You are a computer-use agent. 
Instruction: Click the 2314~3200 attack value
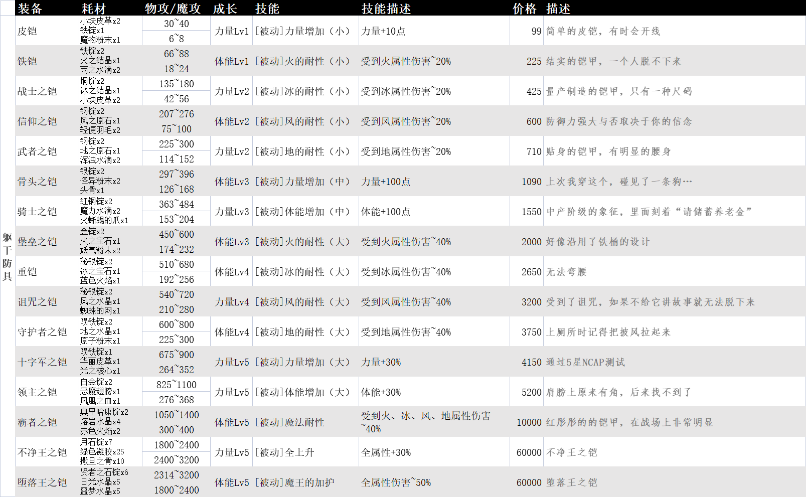pos(177,475)
